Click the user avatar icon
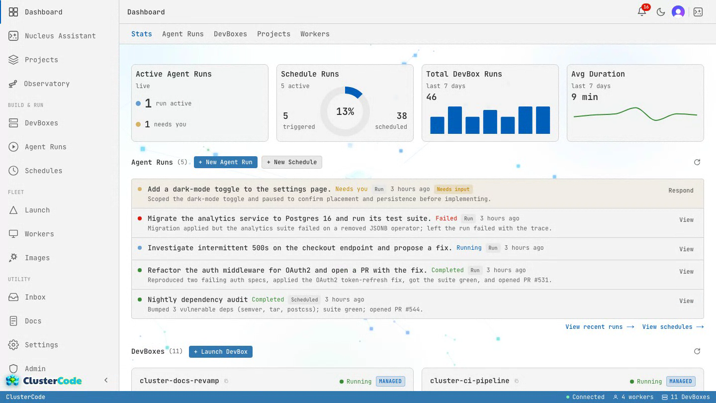 (x=678, y=12)
